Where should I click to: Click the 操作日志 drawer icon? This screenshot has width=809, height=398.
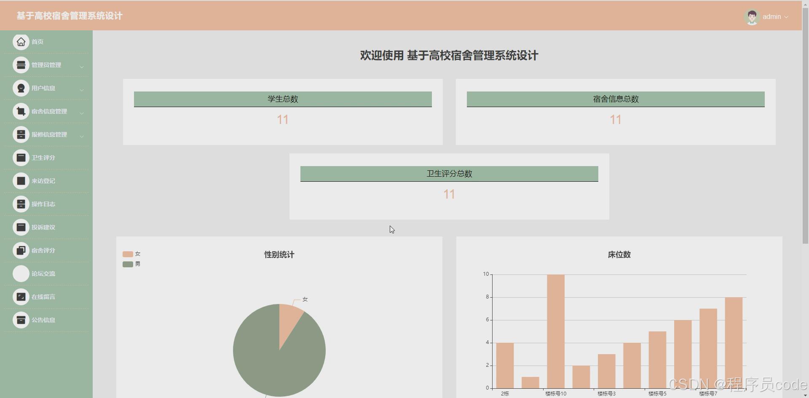click(x=21, y=204)
